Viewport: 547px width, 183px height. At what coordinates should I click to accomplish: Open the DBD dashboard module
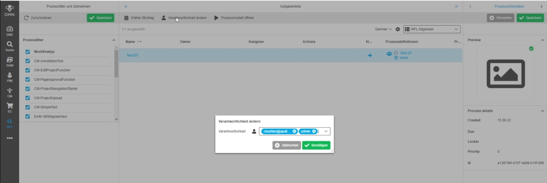tap(10, 31)
